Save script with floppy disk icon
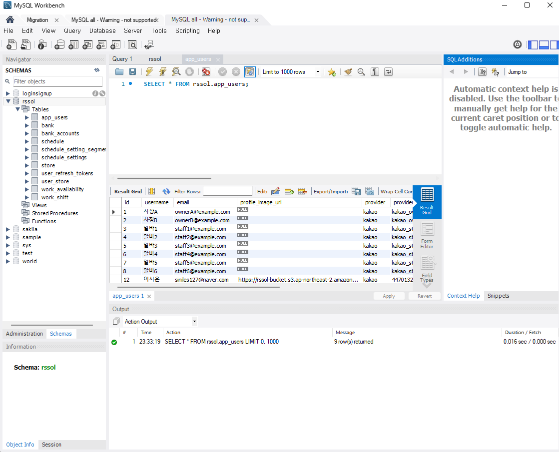Screen dimensions: 559x452 [132, 72]
